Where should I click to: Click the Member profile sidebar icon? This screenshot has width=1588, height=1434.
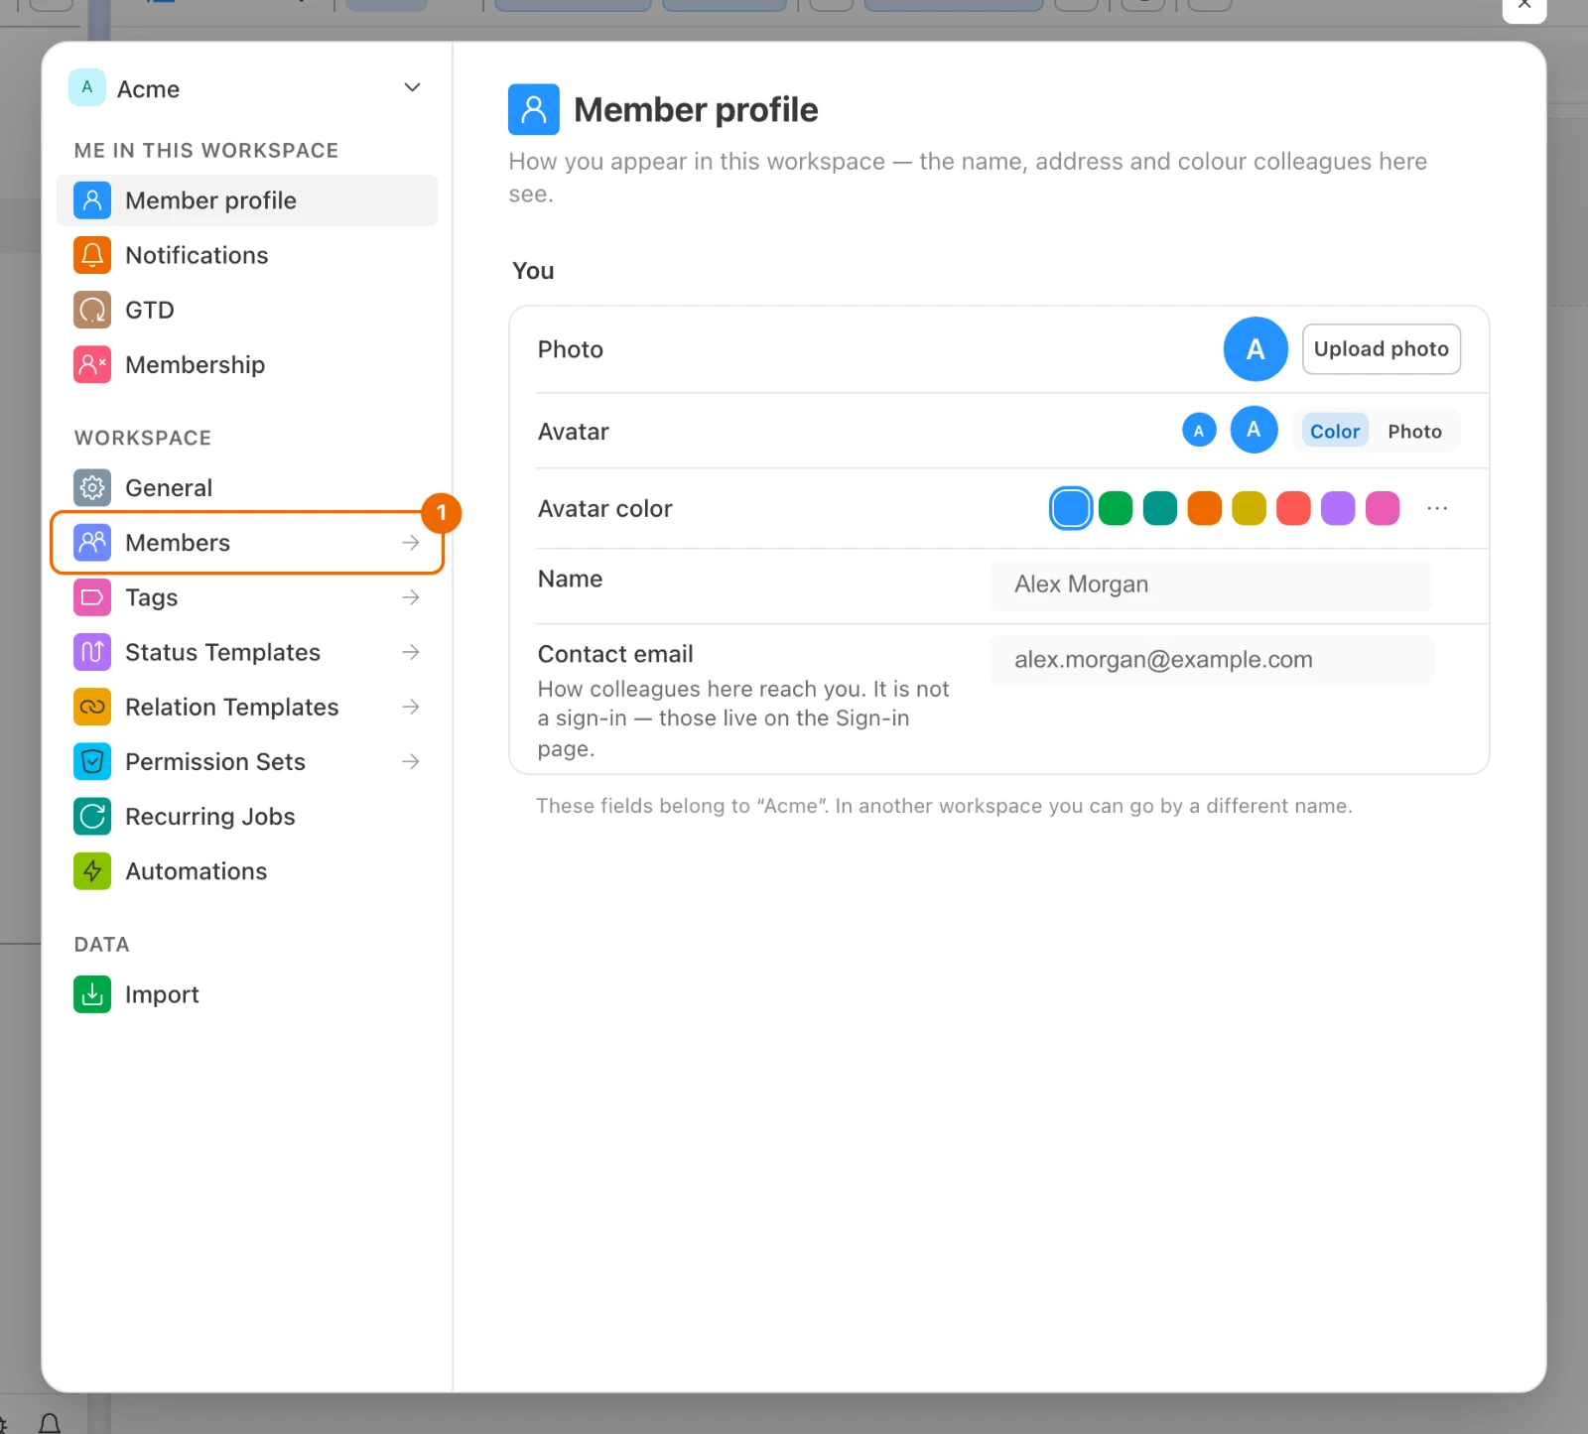coord(92,200)
